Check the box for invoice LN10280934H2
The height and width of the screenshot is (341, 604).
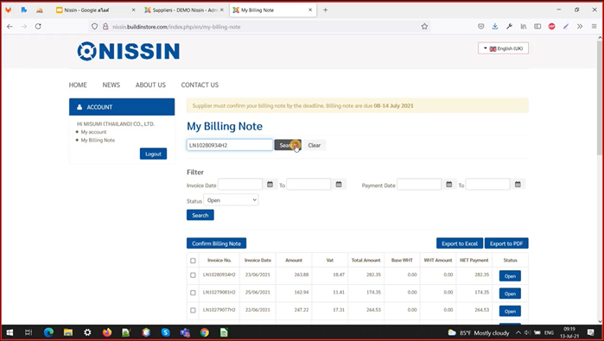click(193, 275)
